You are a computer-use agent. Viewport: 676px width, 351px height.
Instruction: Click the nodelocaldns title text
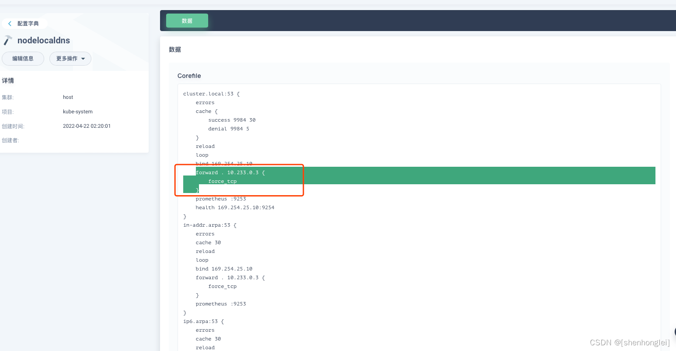click(43, 40)
